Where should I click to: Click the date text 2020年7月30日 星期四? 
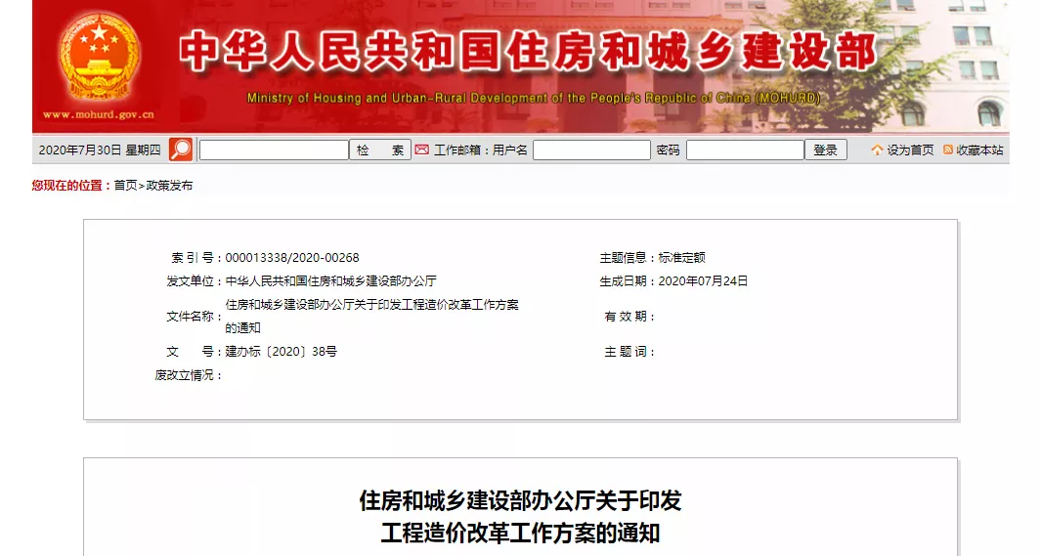point(100,150)
